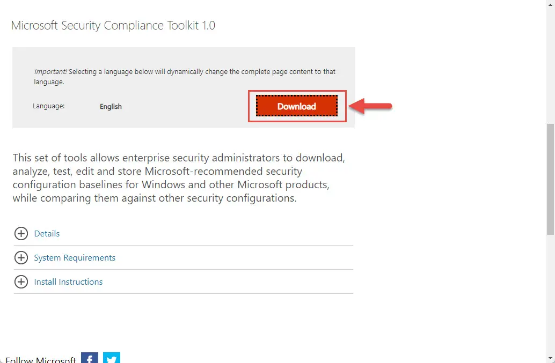Click the Language label text
Image resolution: width=555 pixels, height=363 pixels.
coord(48,106)
